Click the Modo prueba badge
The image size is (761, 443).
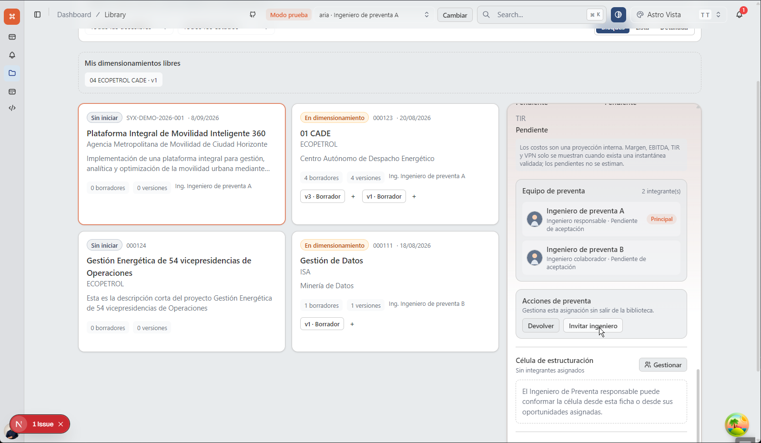click(x=289, y=15)
